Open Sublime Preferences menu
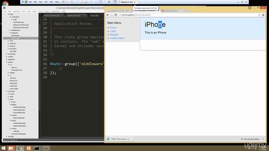 [x=55, y=11]
